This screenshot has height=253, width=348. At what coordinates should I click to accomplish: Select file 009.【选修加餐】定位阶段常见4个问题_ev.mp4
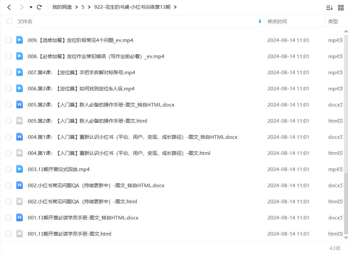point(80,40)
